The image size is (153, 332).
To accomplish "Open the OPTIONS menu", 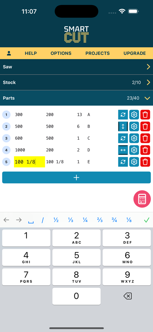I will pyautogui.click(x=61, y=53).
